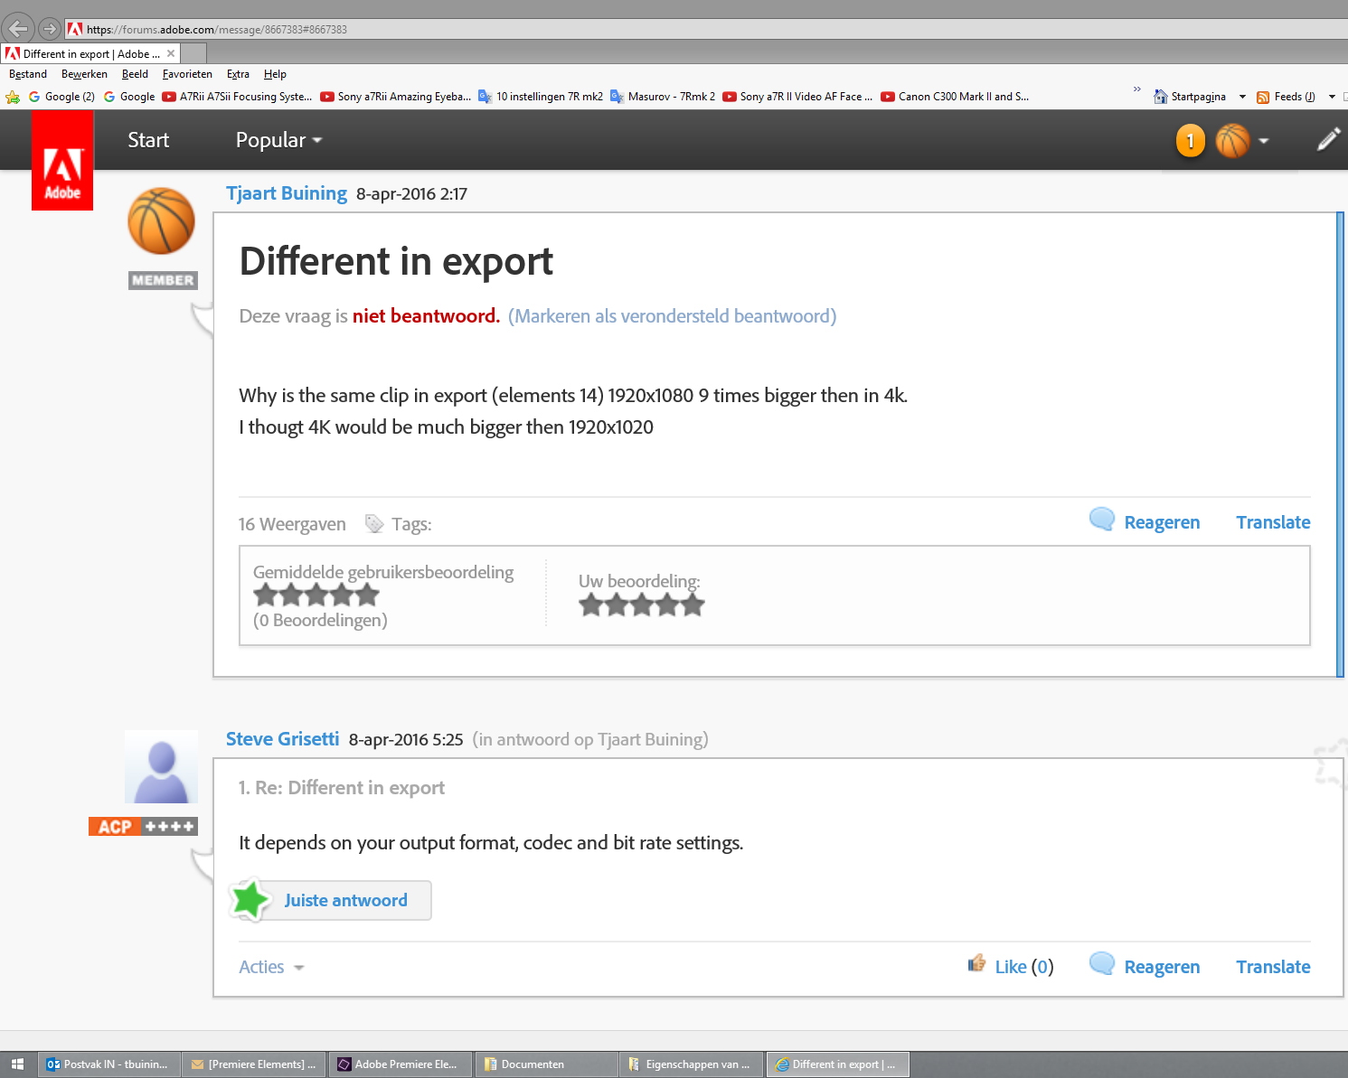Click Steve Grisetti's avatar picture
This screenshot has height=1078, width=1348.
tap(161, 767)
